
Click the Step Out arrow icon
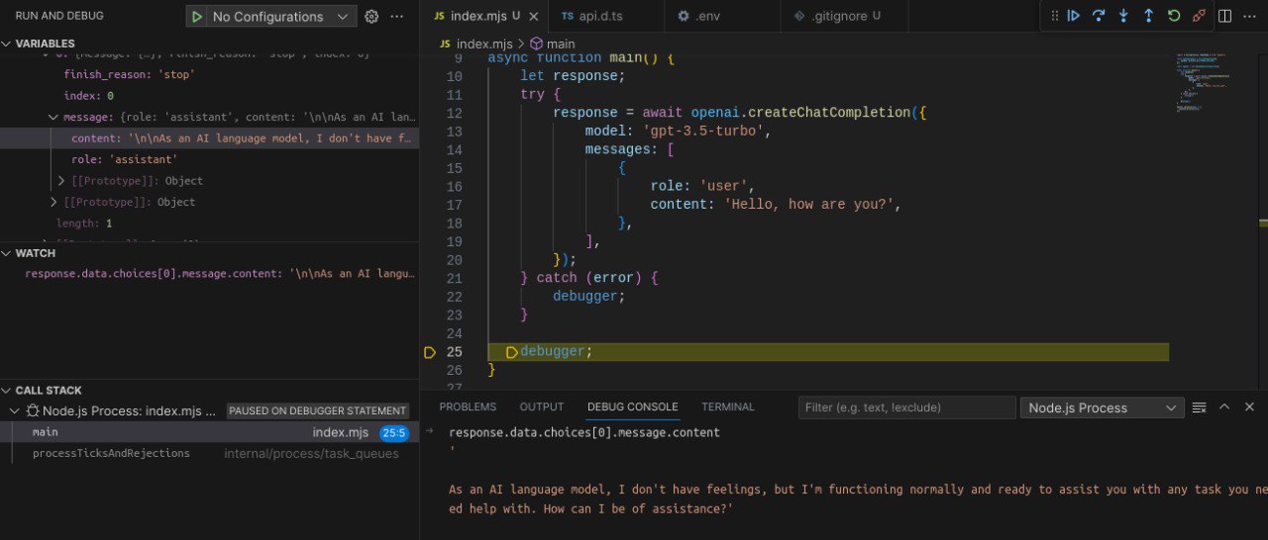pos(1149,16)
